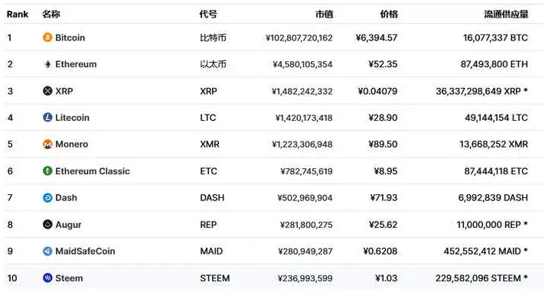The height and width of the screenshot is (292, 545).
Task: Click the blue Litecoin logo icon
Action: (x=47, y=118)
